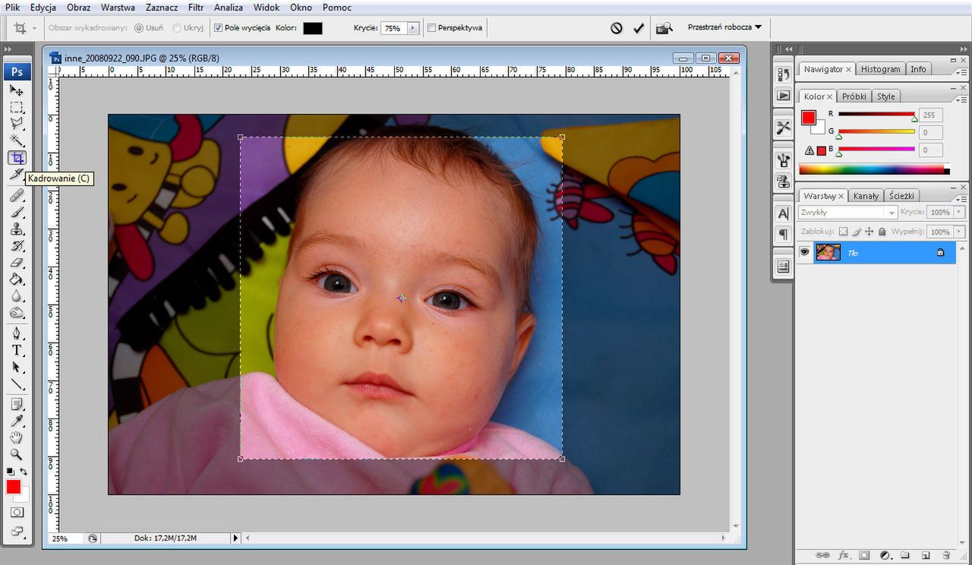Select the Path Selection arrow tool
The image size is (972, 565).
17,367
